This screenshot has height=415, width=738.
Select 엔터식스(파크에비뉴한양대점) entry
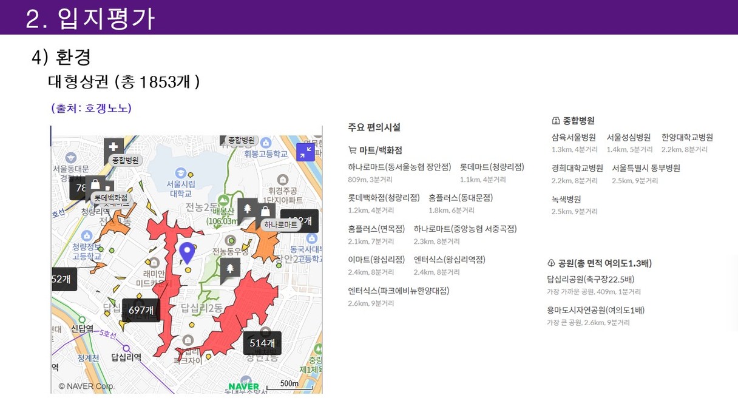(399, 291)
